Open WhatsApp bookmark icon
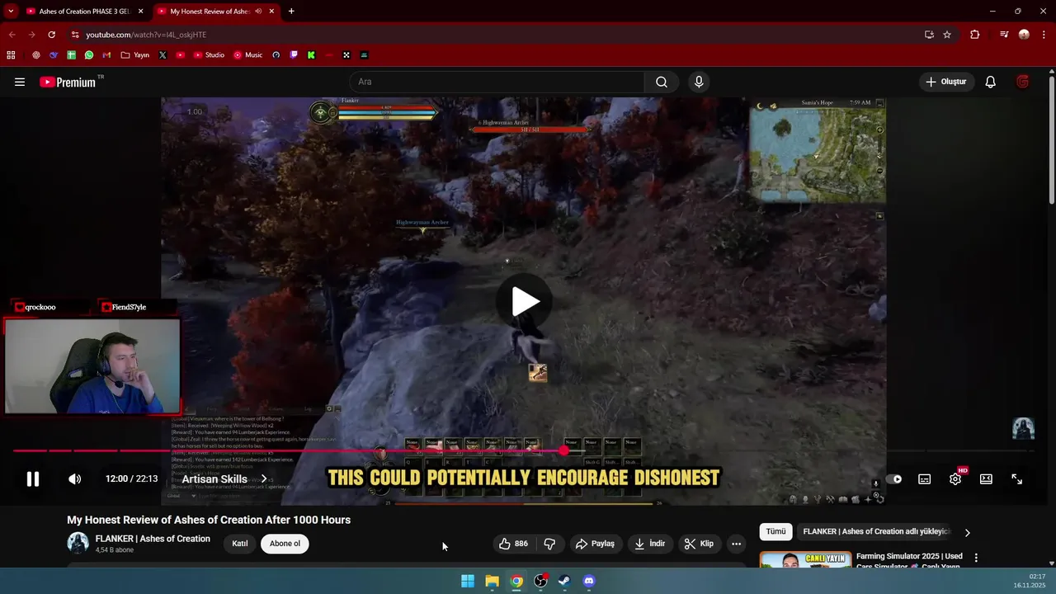Viewport: 1056px width, 594px height. 89,55
